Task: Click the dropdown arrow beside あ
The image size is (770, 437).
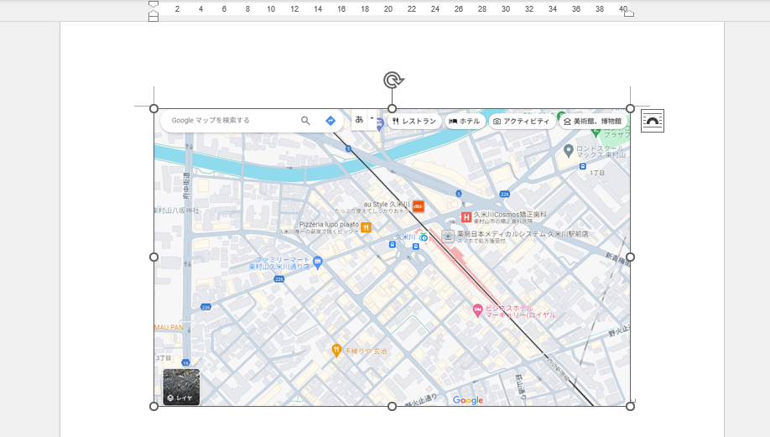Action: 372,118
